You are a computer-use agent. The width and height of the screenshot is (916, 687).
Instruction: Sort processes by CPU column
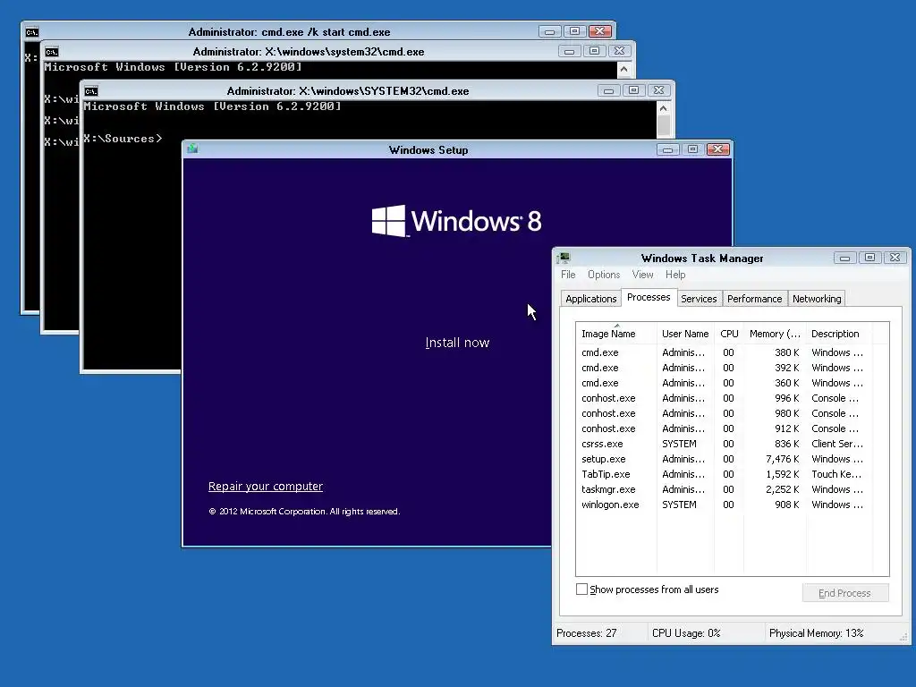coord(729,334)
